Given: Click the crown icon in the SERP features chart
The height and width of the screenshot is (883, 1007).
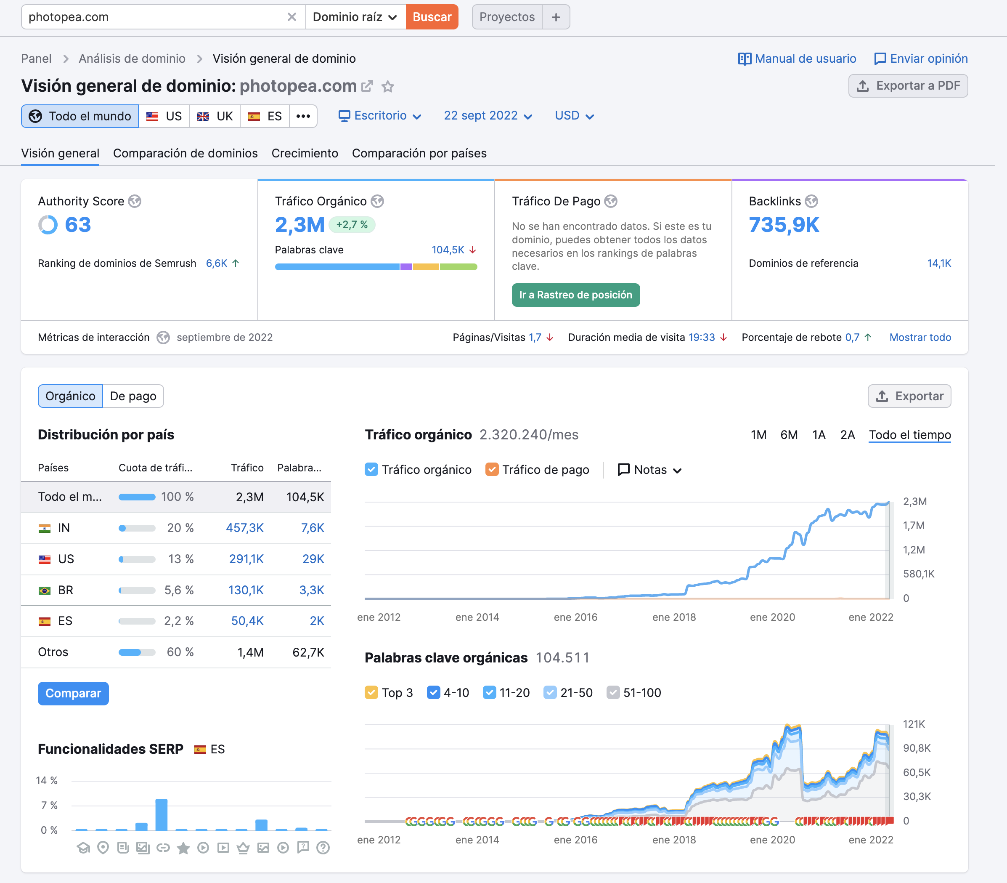Looking at the screenshot, I should pos(243,848).
